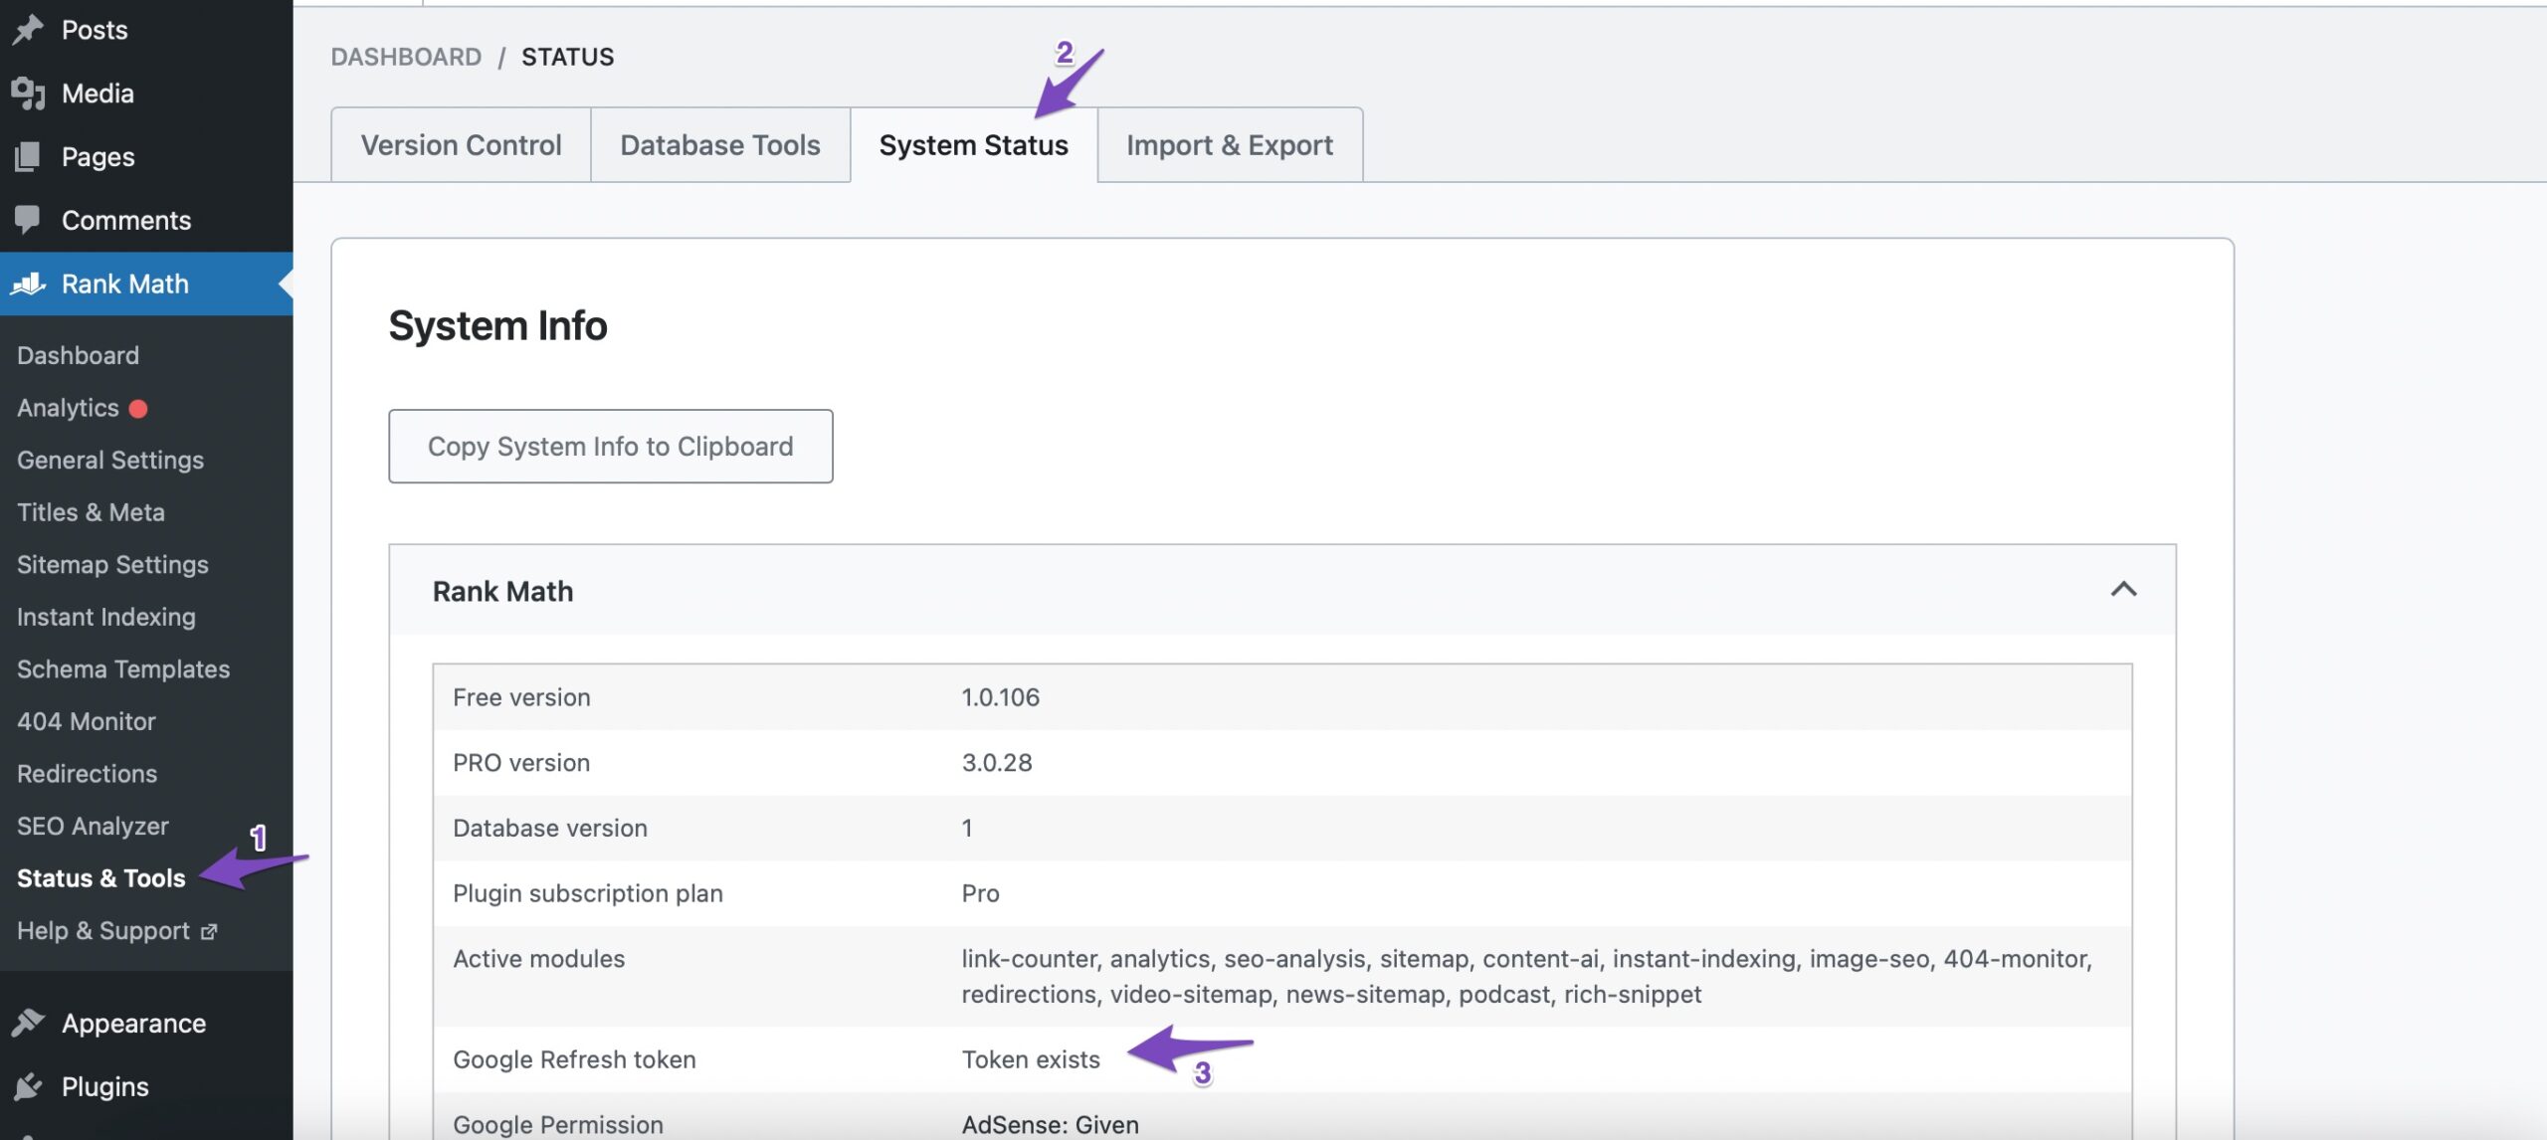2547x1140 pixels.
Task: Open the Database Tools tab
Action: pyautogui.click(x=720, y=145)
